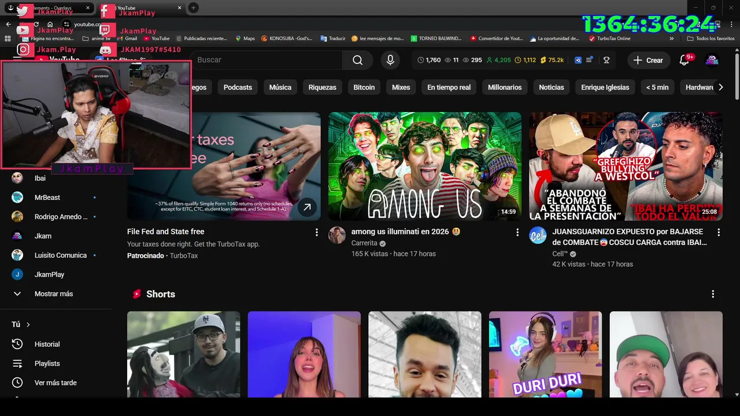
Task: Click the trophy icon in YouTube header
Action: 606,60
